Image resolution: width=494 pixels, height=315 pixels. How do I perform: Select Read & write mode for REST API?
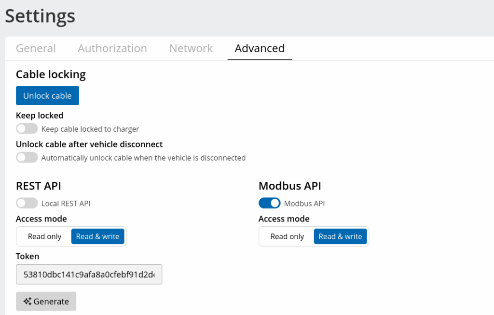click(97, 236)
